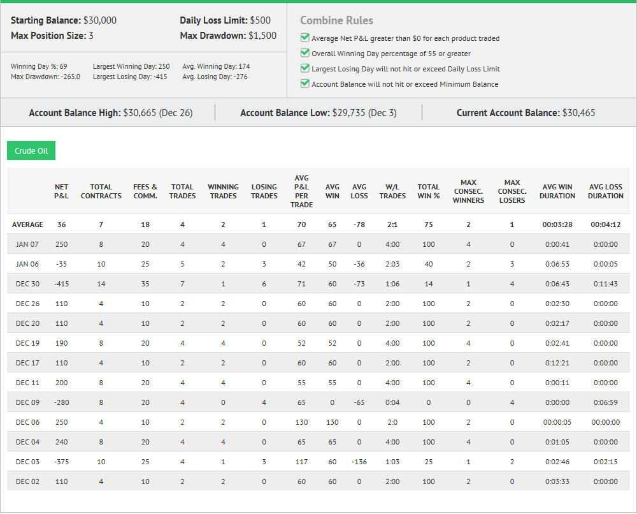Click the Starting Balance $30,000 text
The height and width of the screenshot is (514, 637).
[x=63, y=20]
